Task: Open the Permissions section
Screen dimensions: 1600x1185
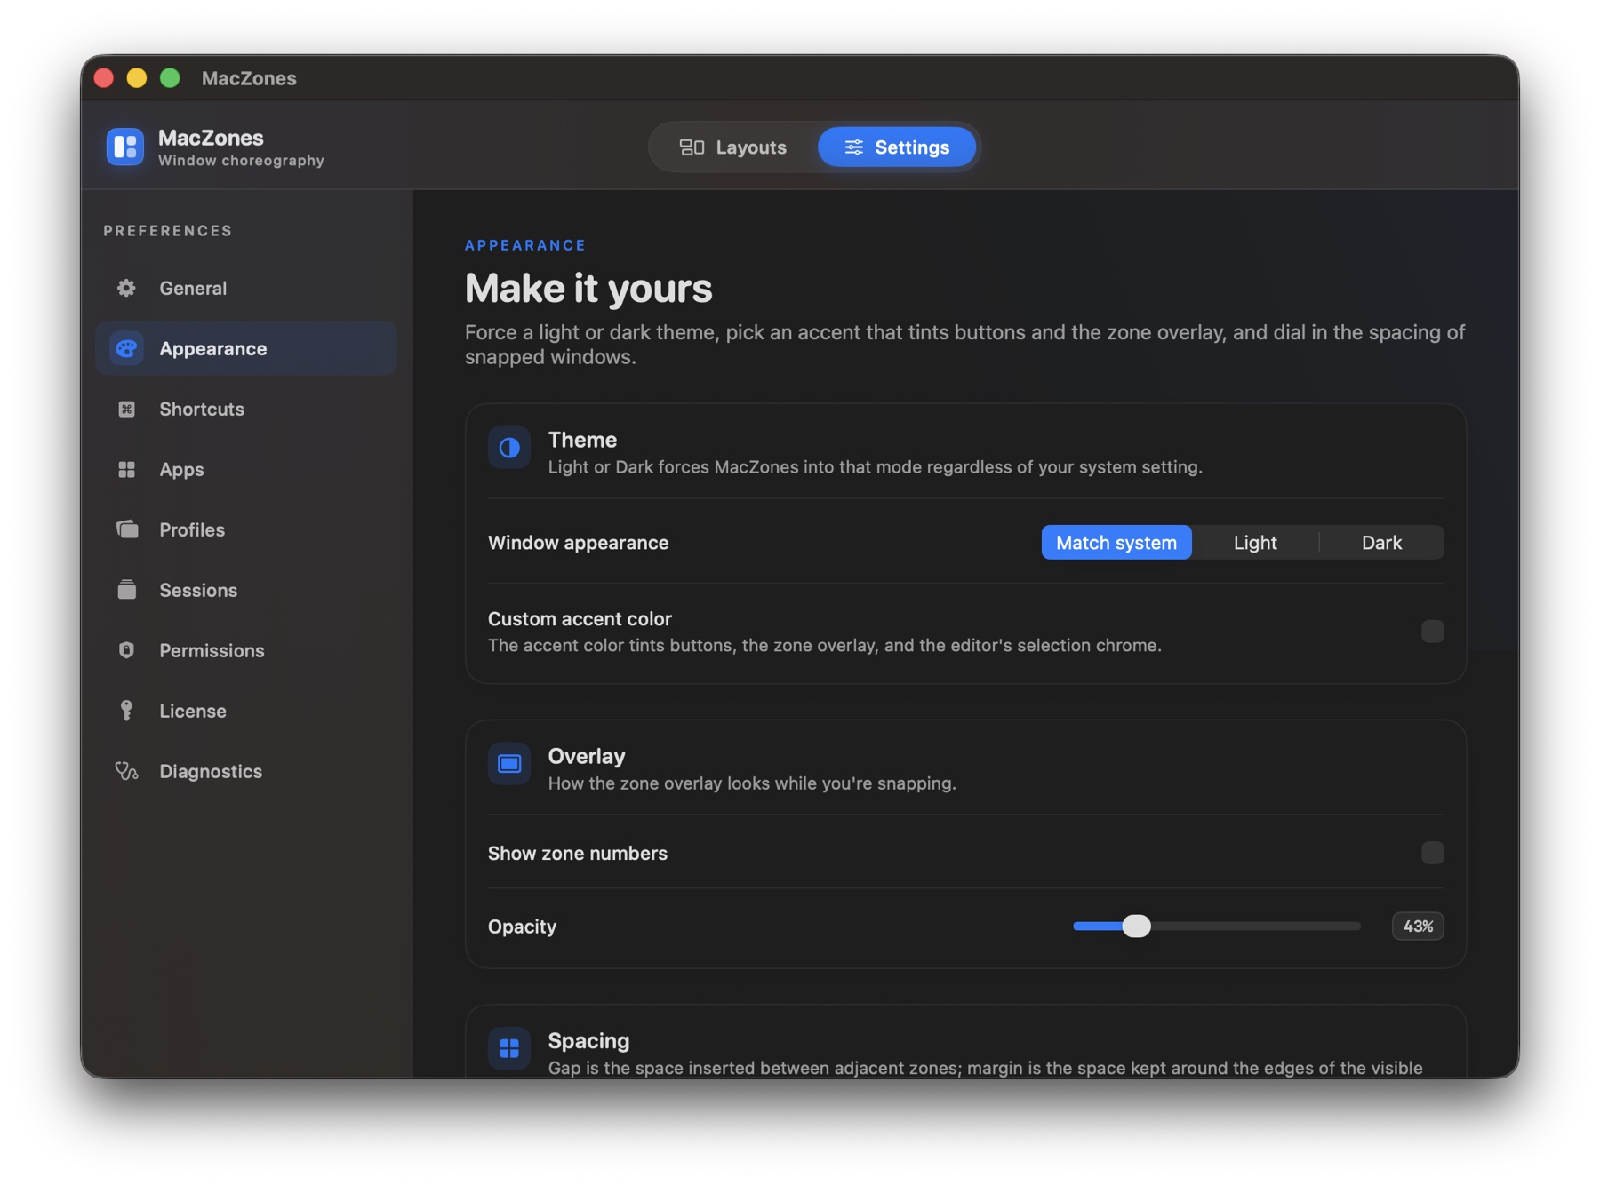Action: point(246,650)
